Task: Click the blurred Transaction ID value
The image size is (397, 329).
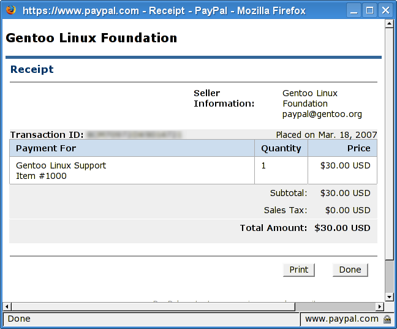Action: tap(135, 135)
